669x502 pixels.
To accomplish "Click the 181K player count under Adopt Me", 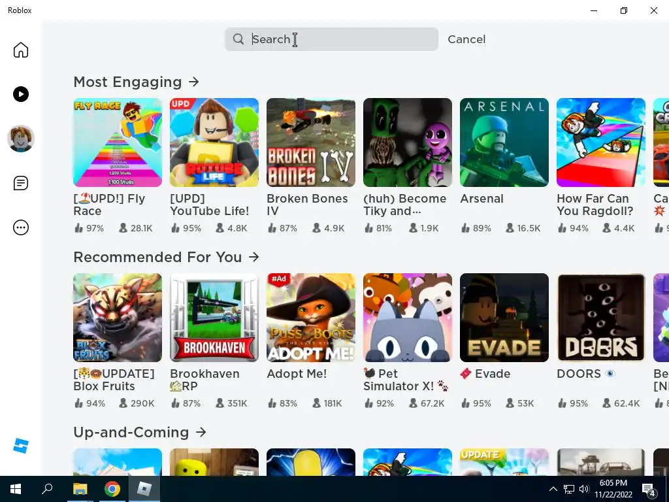I will click(327, 403).
